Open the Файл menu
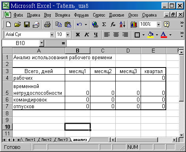The image size is (186, 152). [18, 15]
